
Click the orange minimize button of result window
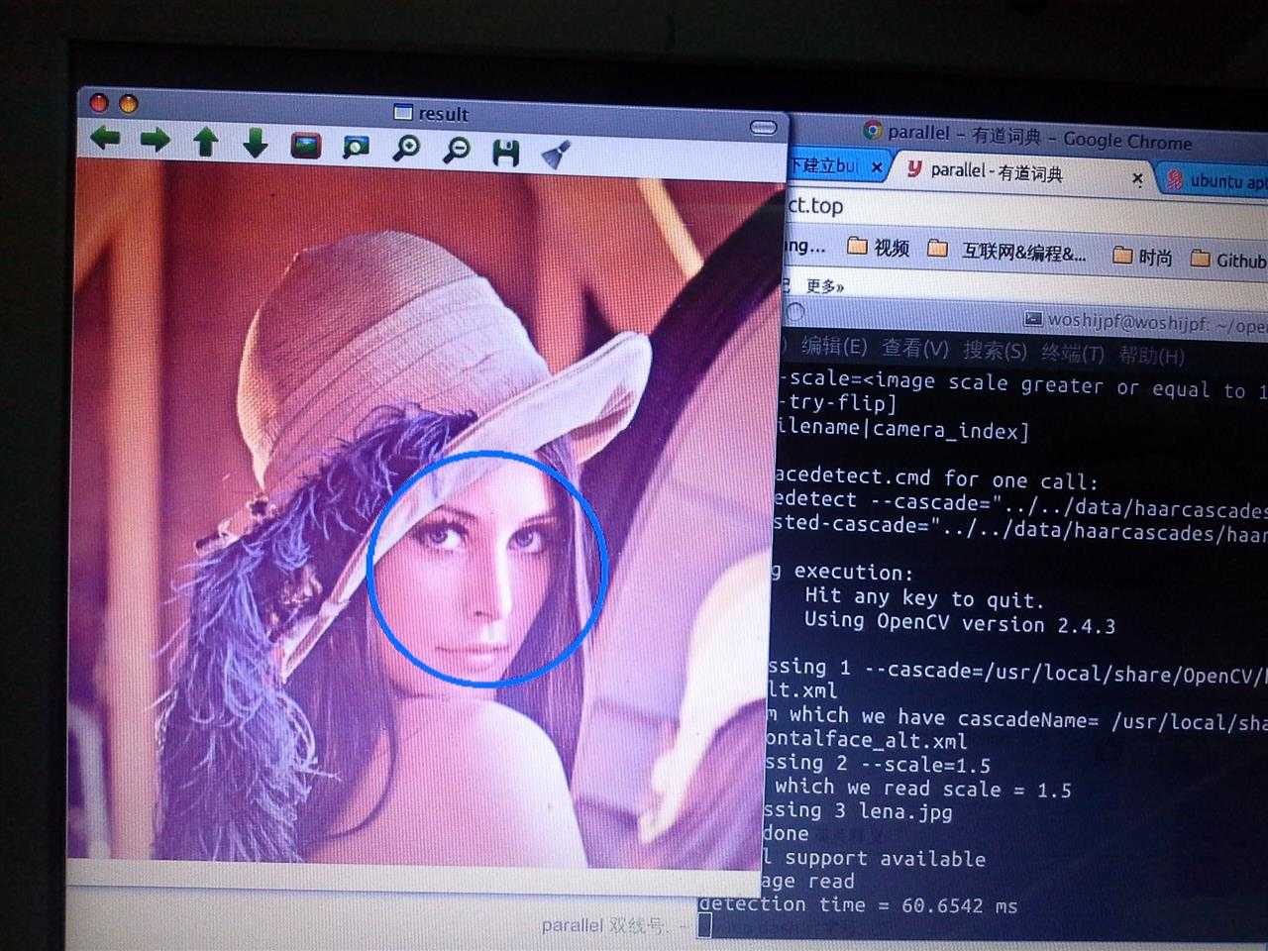tap(128, 103)
